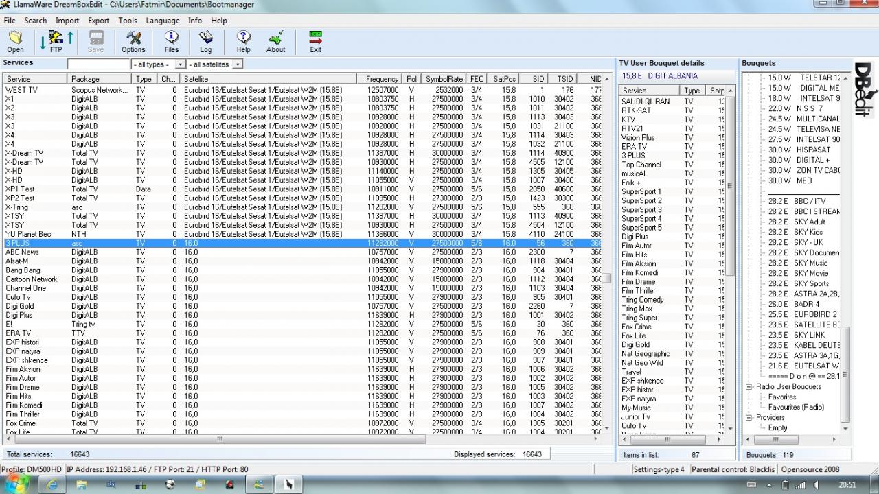The image size is (879, 494).
Task: Click the services search input field
Action: tap(98, 64)
